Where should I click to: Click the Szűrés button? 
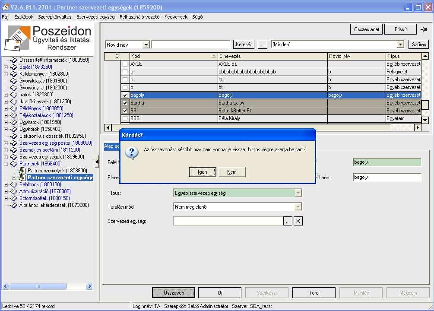coord(419,44)
